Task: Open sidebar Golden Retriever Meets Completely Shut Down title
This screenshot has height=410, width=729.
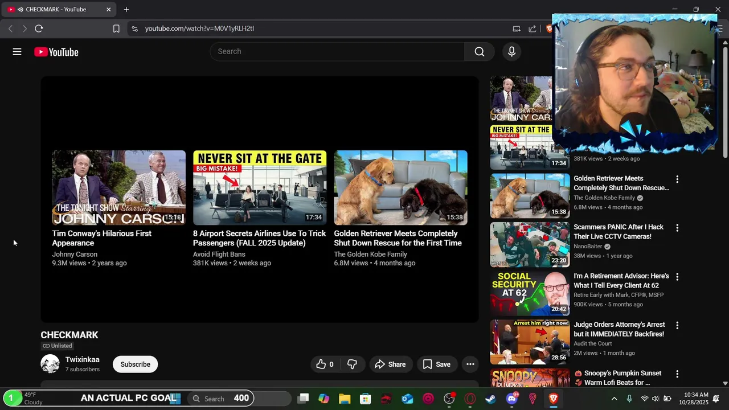Action: click(x=621, y=183)
